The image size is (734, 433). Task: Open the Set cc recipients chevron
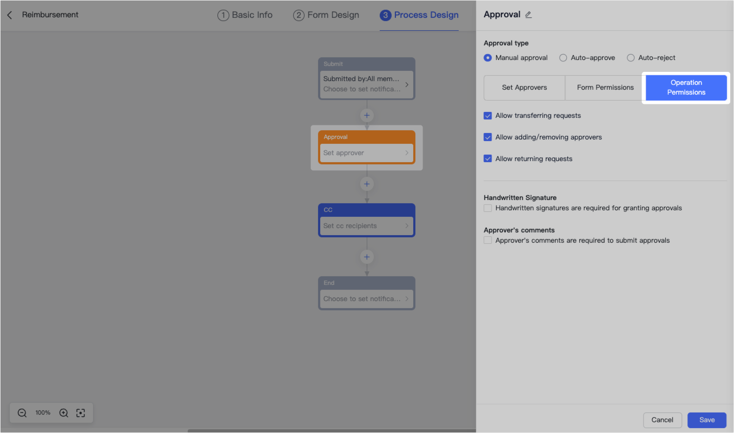point(407,226)
